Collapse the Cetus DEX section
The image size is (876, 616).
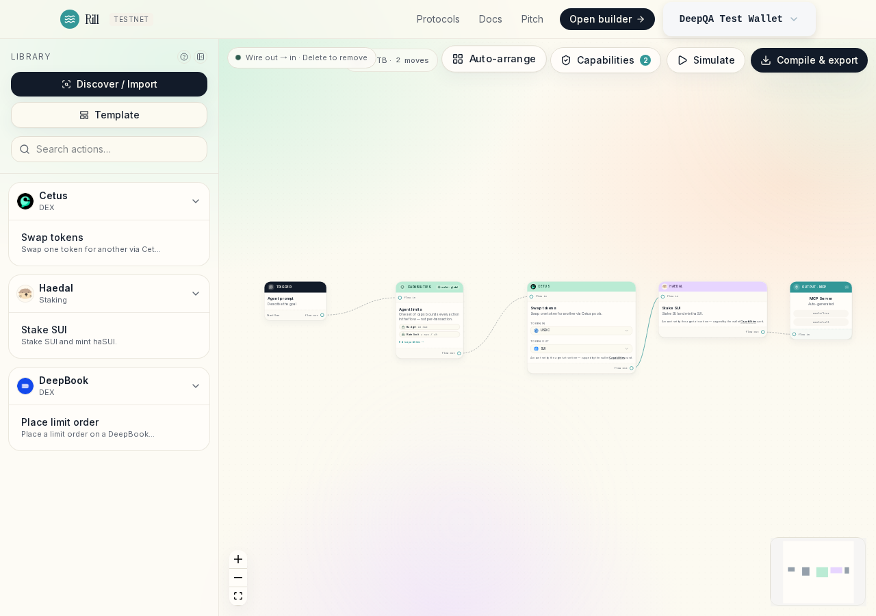pyautogui.click(x=196, y=201)
